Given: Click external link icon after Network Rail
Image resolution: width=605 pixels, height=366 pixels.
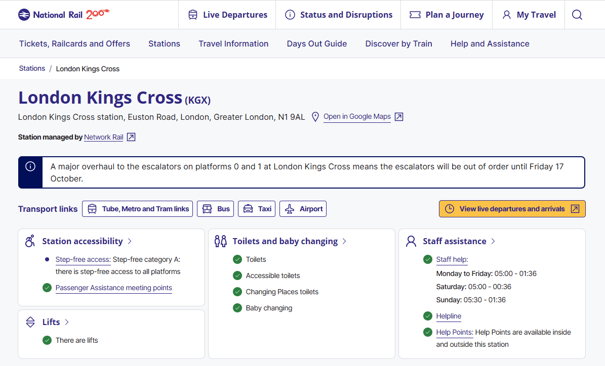Looking at the screenshot, I should [131, 137].
